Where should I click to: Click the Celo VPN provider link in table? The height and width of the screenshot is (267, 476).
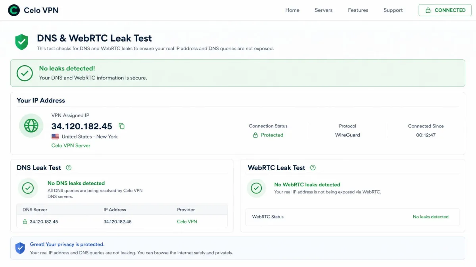pyautogui.click(x=187, y=222)
